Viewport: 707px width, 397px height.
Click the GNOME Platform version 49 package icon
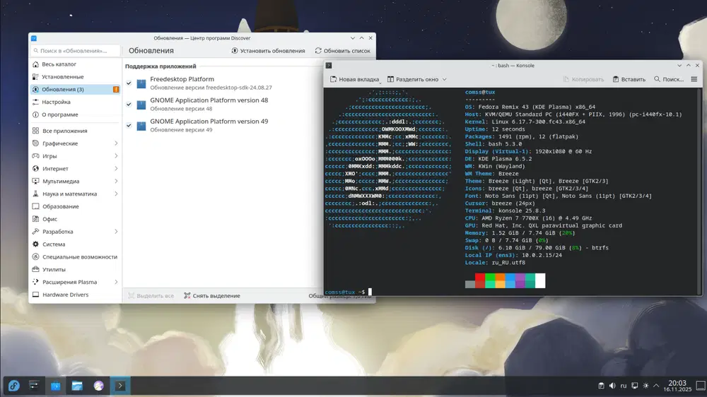coord(141,126)
